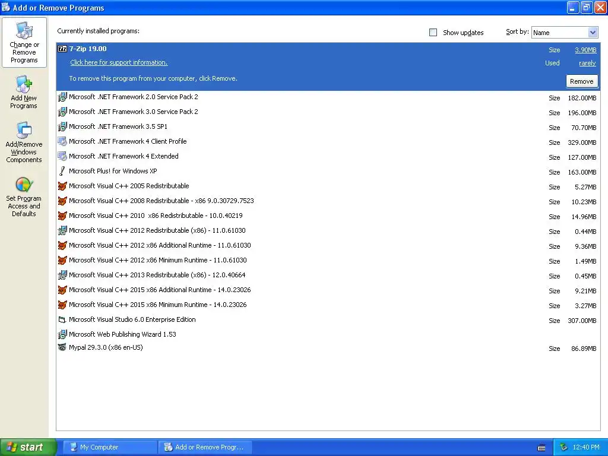Click Visual C++ 2005 Redistributable icon
Image resolution: width=608 pixels, height=456 pixels.
click(62, 186)
